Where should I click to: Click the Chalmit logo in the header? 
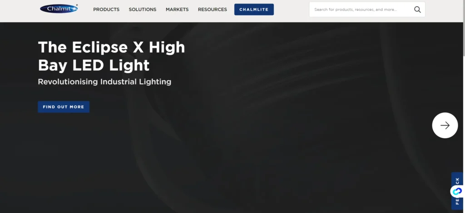(x=59, y=9)
